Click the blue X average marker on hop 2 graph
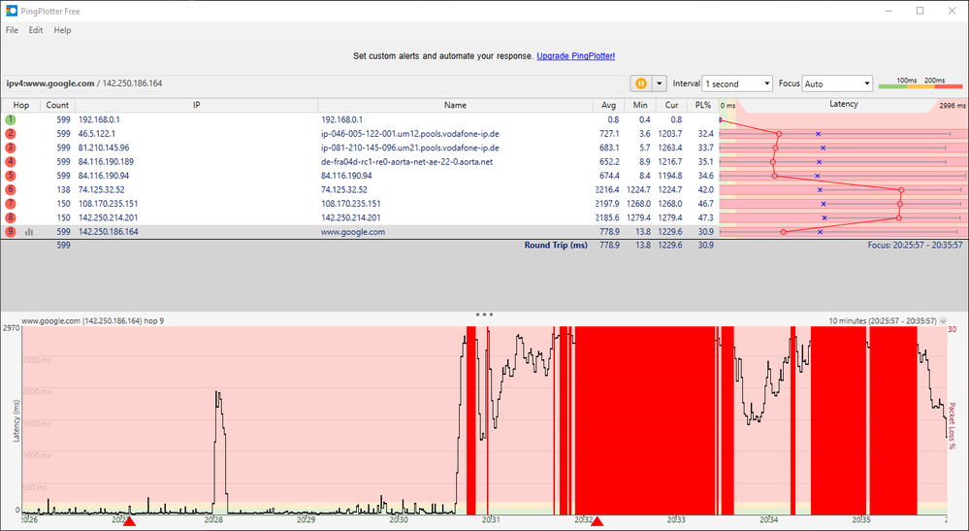Screen dimensions: 969x531 point(818,134)
